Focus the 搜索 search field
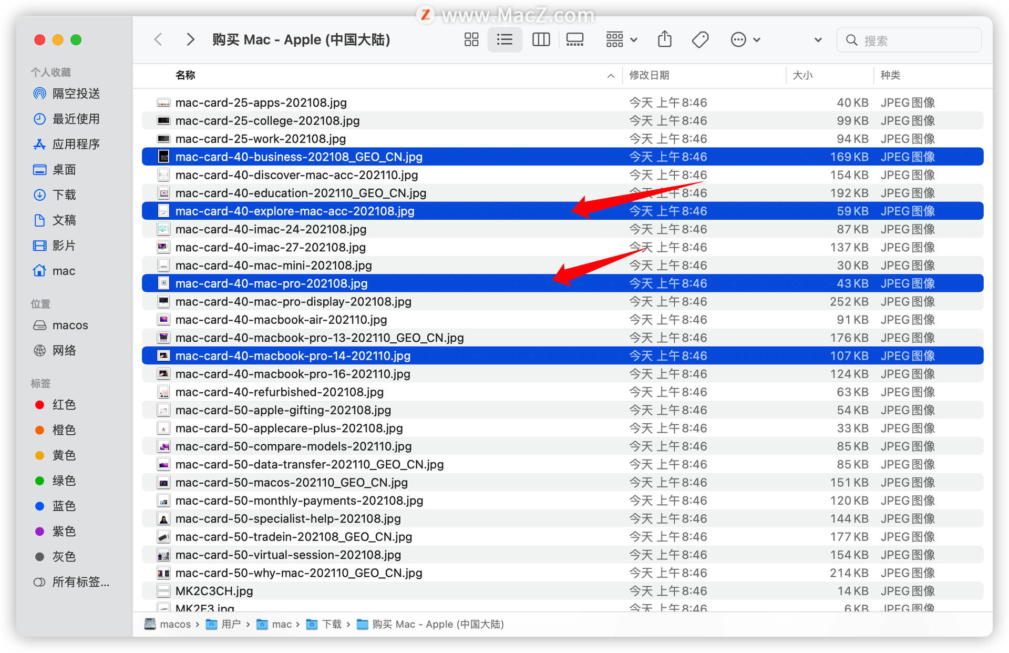1009x653 pixels. (909, 40)
